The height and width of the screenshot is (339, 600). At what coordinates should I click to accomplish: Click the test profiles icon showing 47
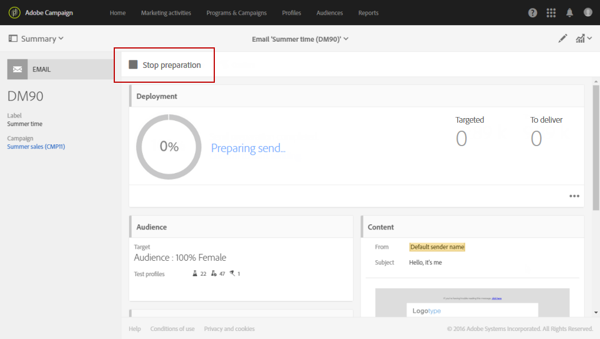point(214,273)
